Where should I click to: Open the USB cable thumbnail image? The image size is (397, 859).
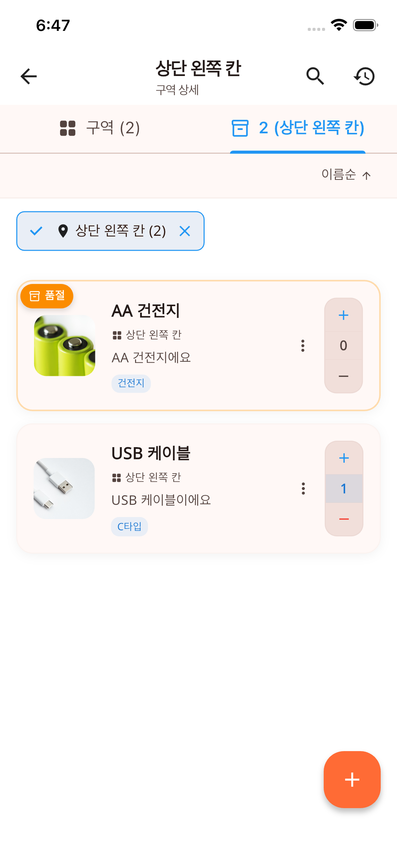pos(64,488)
